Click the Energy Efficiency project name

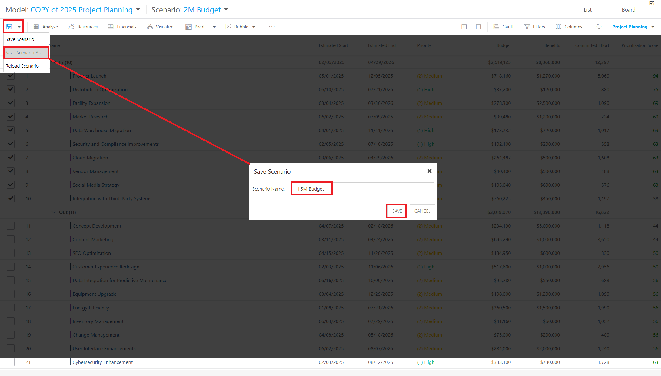(x=91, y=308)
